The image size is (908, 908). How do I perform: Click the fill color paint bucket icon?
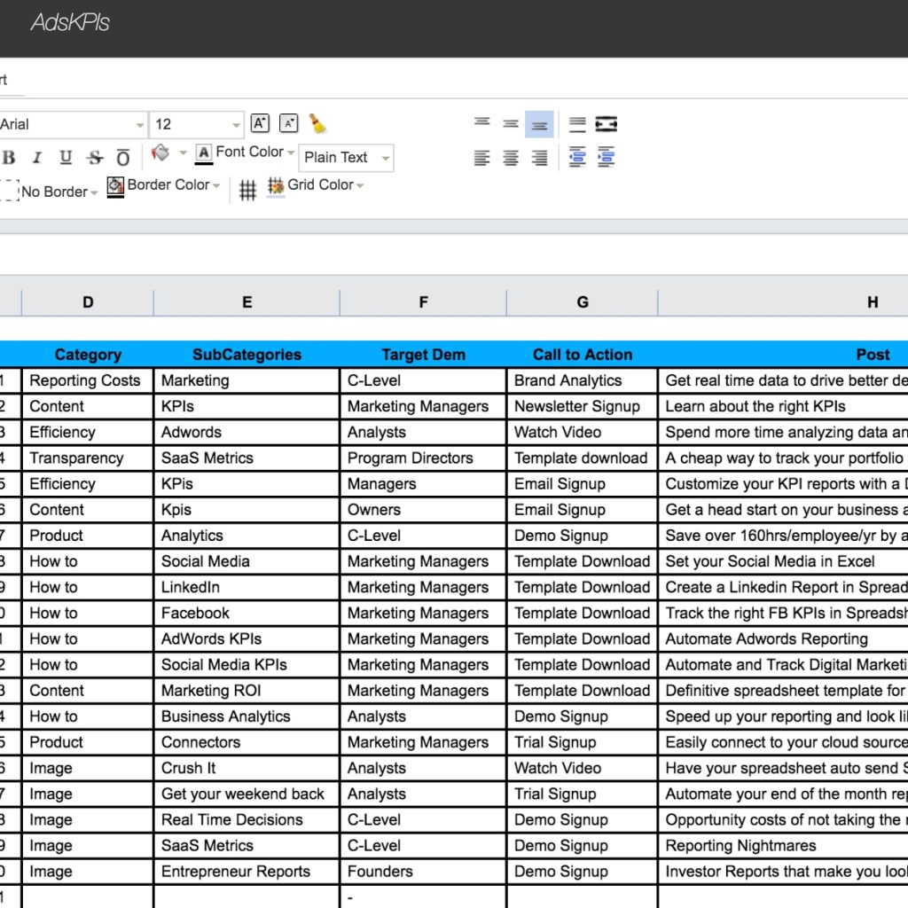coord(160,153)
